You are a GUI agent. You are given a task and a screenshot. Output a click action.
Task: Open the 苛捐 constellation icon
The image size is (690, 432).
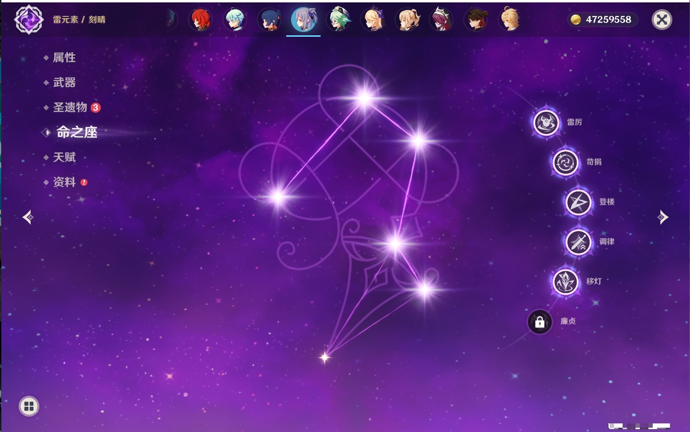point(566,162)
